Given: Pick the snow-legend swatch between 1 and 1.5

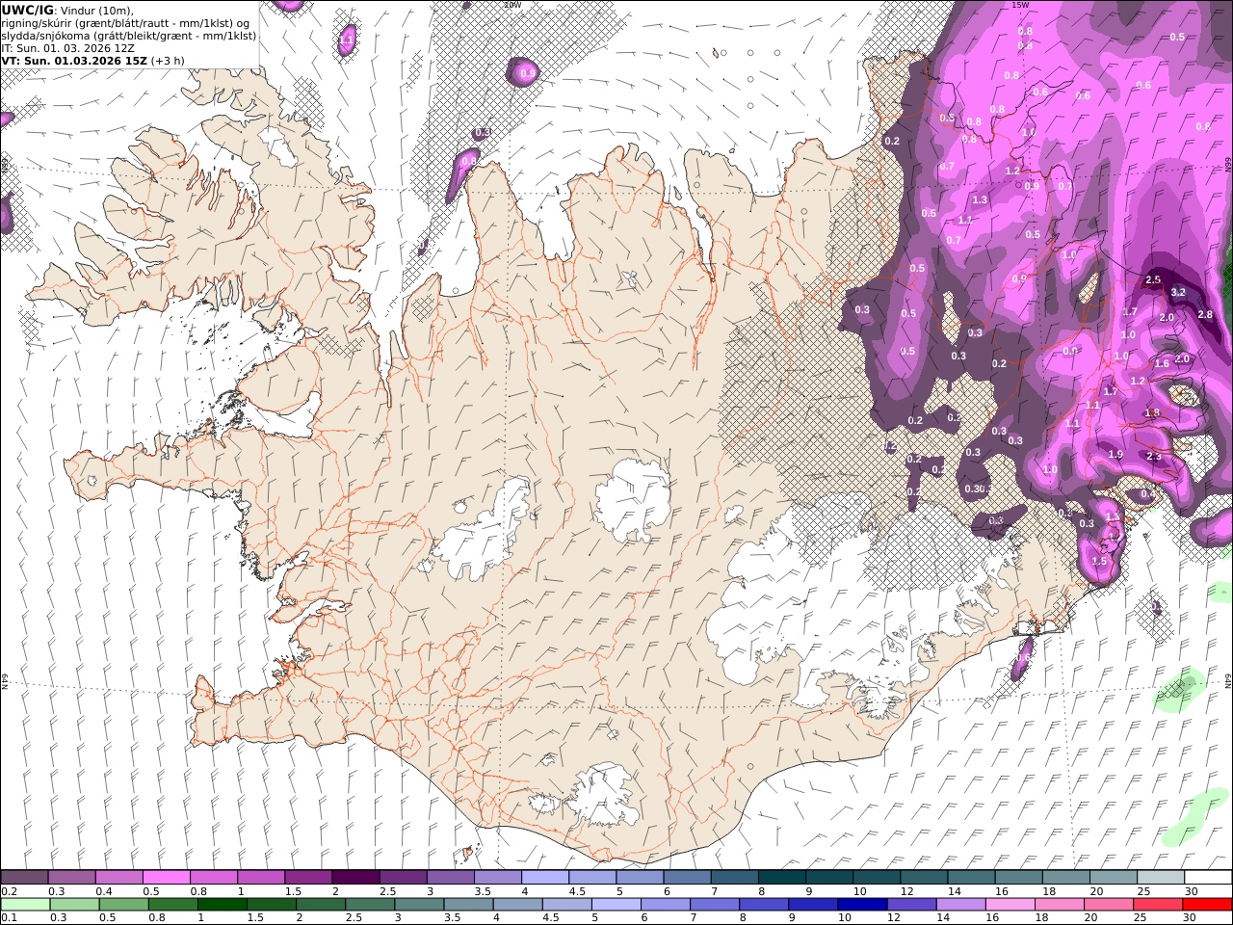Looking at the screenshot, I should [260, 878].
